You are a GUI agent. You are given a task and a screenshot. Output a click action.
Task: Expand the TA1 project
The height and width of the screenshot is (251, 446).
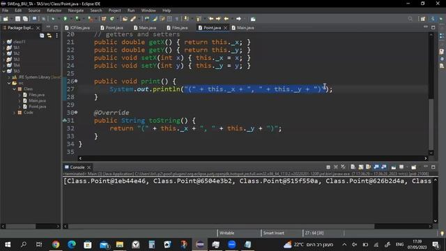tap(3, 48)
